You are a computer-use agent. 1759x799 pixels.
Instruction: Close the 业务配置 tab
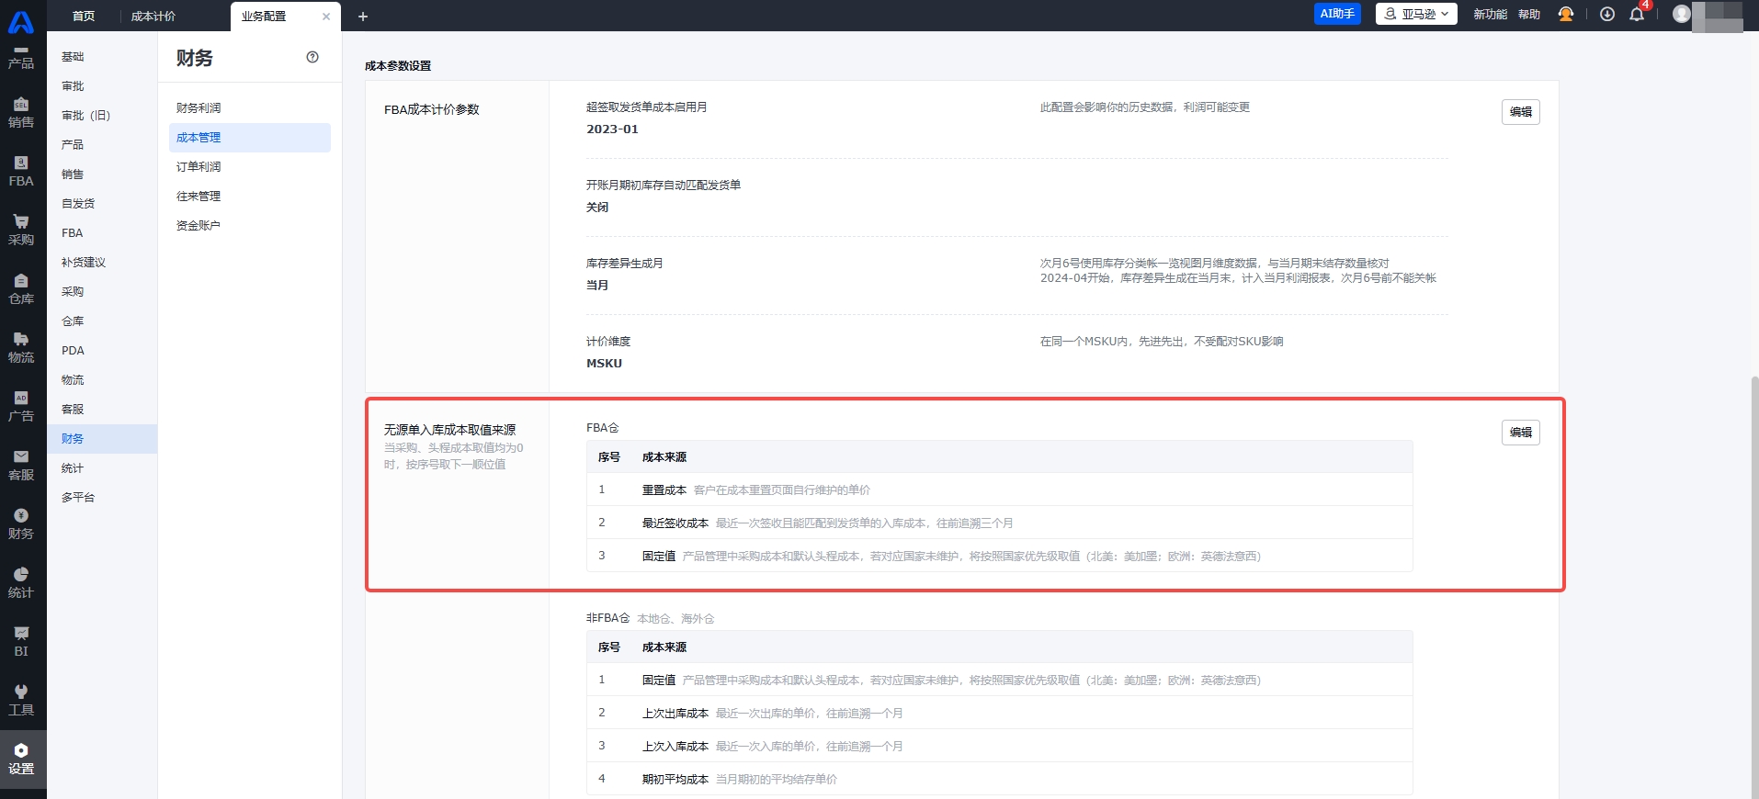point(326,17)
